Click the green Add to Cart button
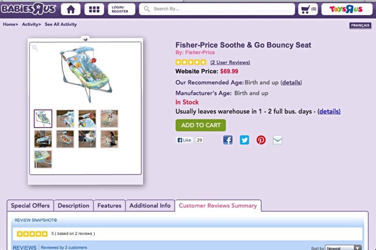 click(x=201, y=125)
